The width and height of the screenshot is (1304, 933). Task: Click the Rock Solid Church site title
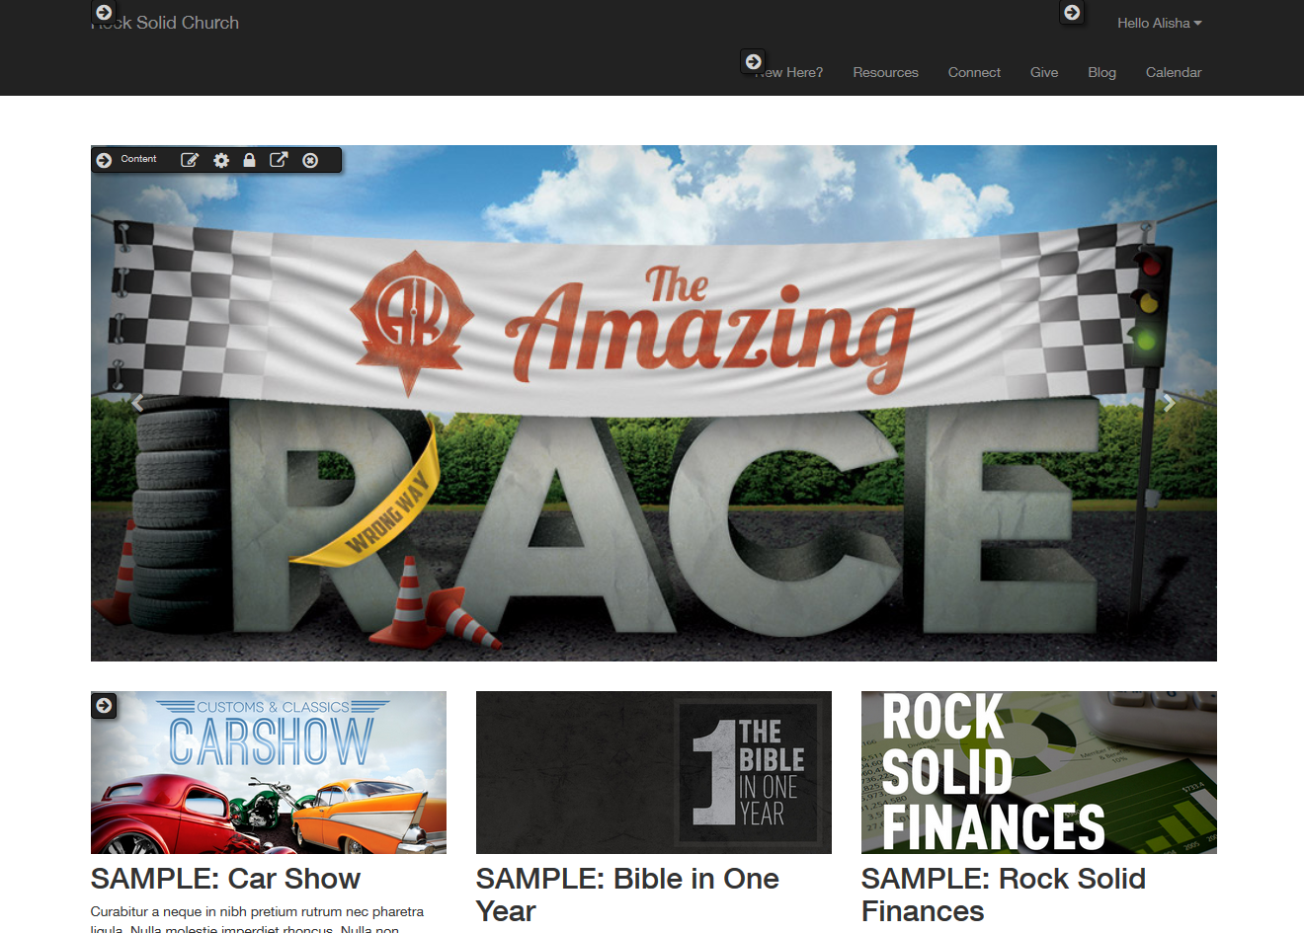165,23
